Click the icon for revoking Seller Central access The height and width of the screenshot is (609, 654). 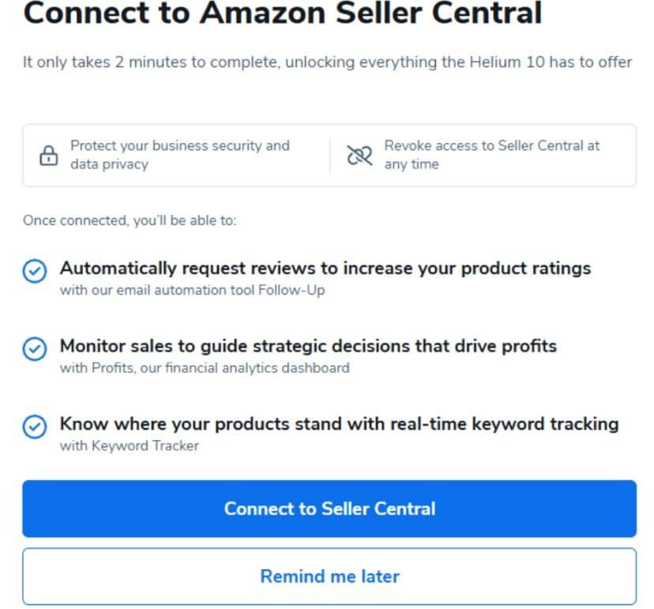(358, 155)
